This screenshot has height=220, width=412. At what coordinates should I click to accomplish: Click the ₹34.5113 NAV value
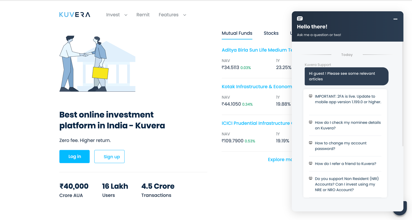pyautogui.click(x=230, y=67)
